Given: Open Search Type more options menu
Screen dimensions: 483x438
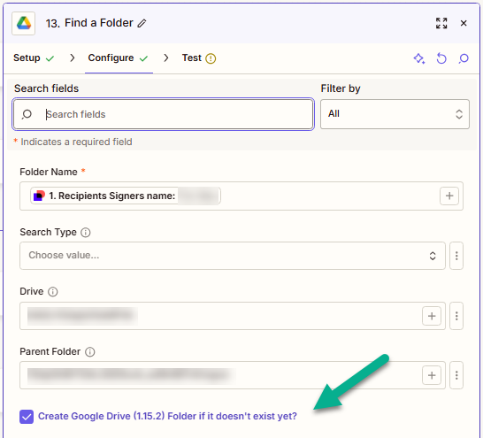Looking at the screenshot, I should click(x=456, y=256).
